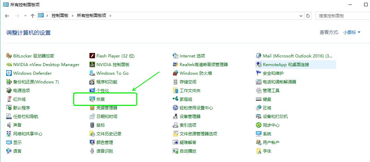Expand chevron after 控制面板 breadcrumb
This screenshot has height=162, width=370.
(x=73, y=16)
